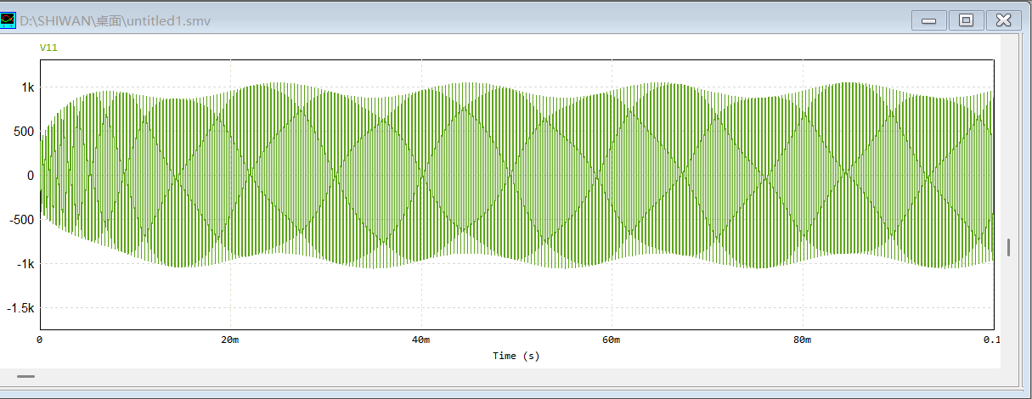The height and width of the screenshot is (399, 1032).
Task: Click the horizontal splitter handle at bottom left
Action: (26, 376)
